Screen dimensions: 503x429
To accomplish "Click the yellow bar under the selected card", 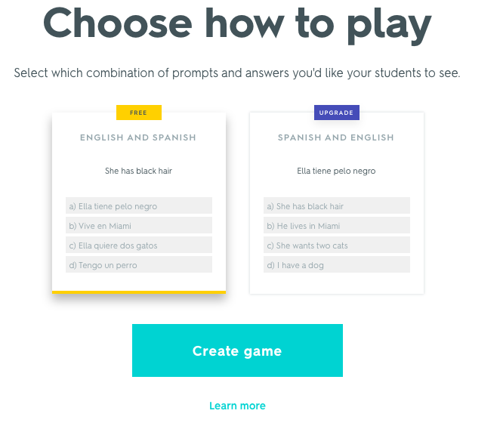I will click(x=139, y=292).
